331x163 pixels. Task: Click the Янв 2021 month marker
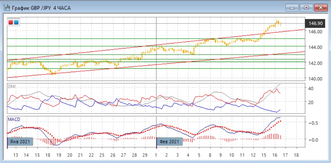20,141
